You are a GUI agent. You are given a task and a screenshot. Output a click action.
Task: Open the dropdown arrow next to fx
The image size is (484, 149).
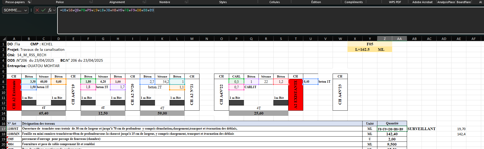pos(54,10)
